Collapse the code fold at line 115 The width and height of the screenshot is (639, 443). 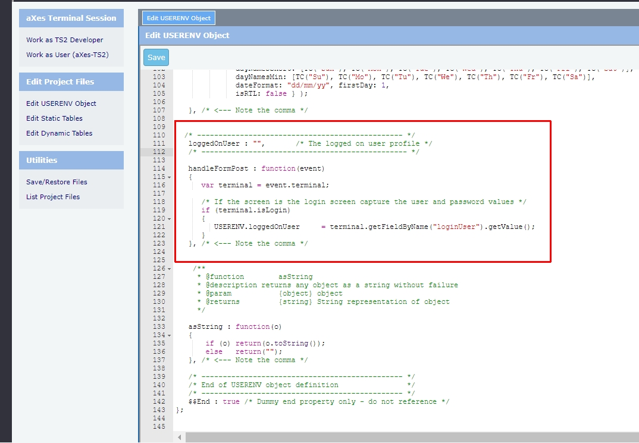[x=170, y=177]
